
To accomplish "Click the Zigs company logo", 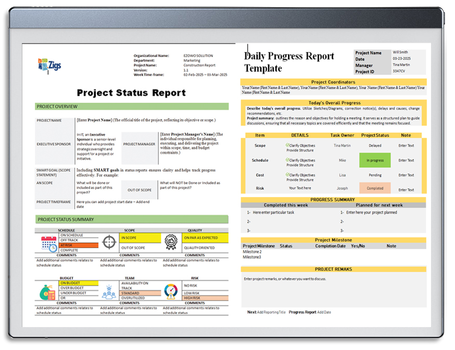I will 49,63.
